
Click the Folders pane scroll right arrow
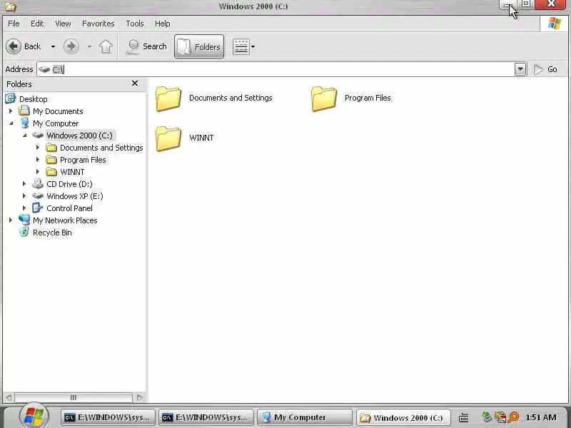[139, 397]
